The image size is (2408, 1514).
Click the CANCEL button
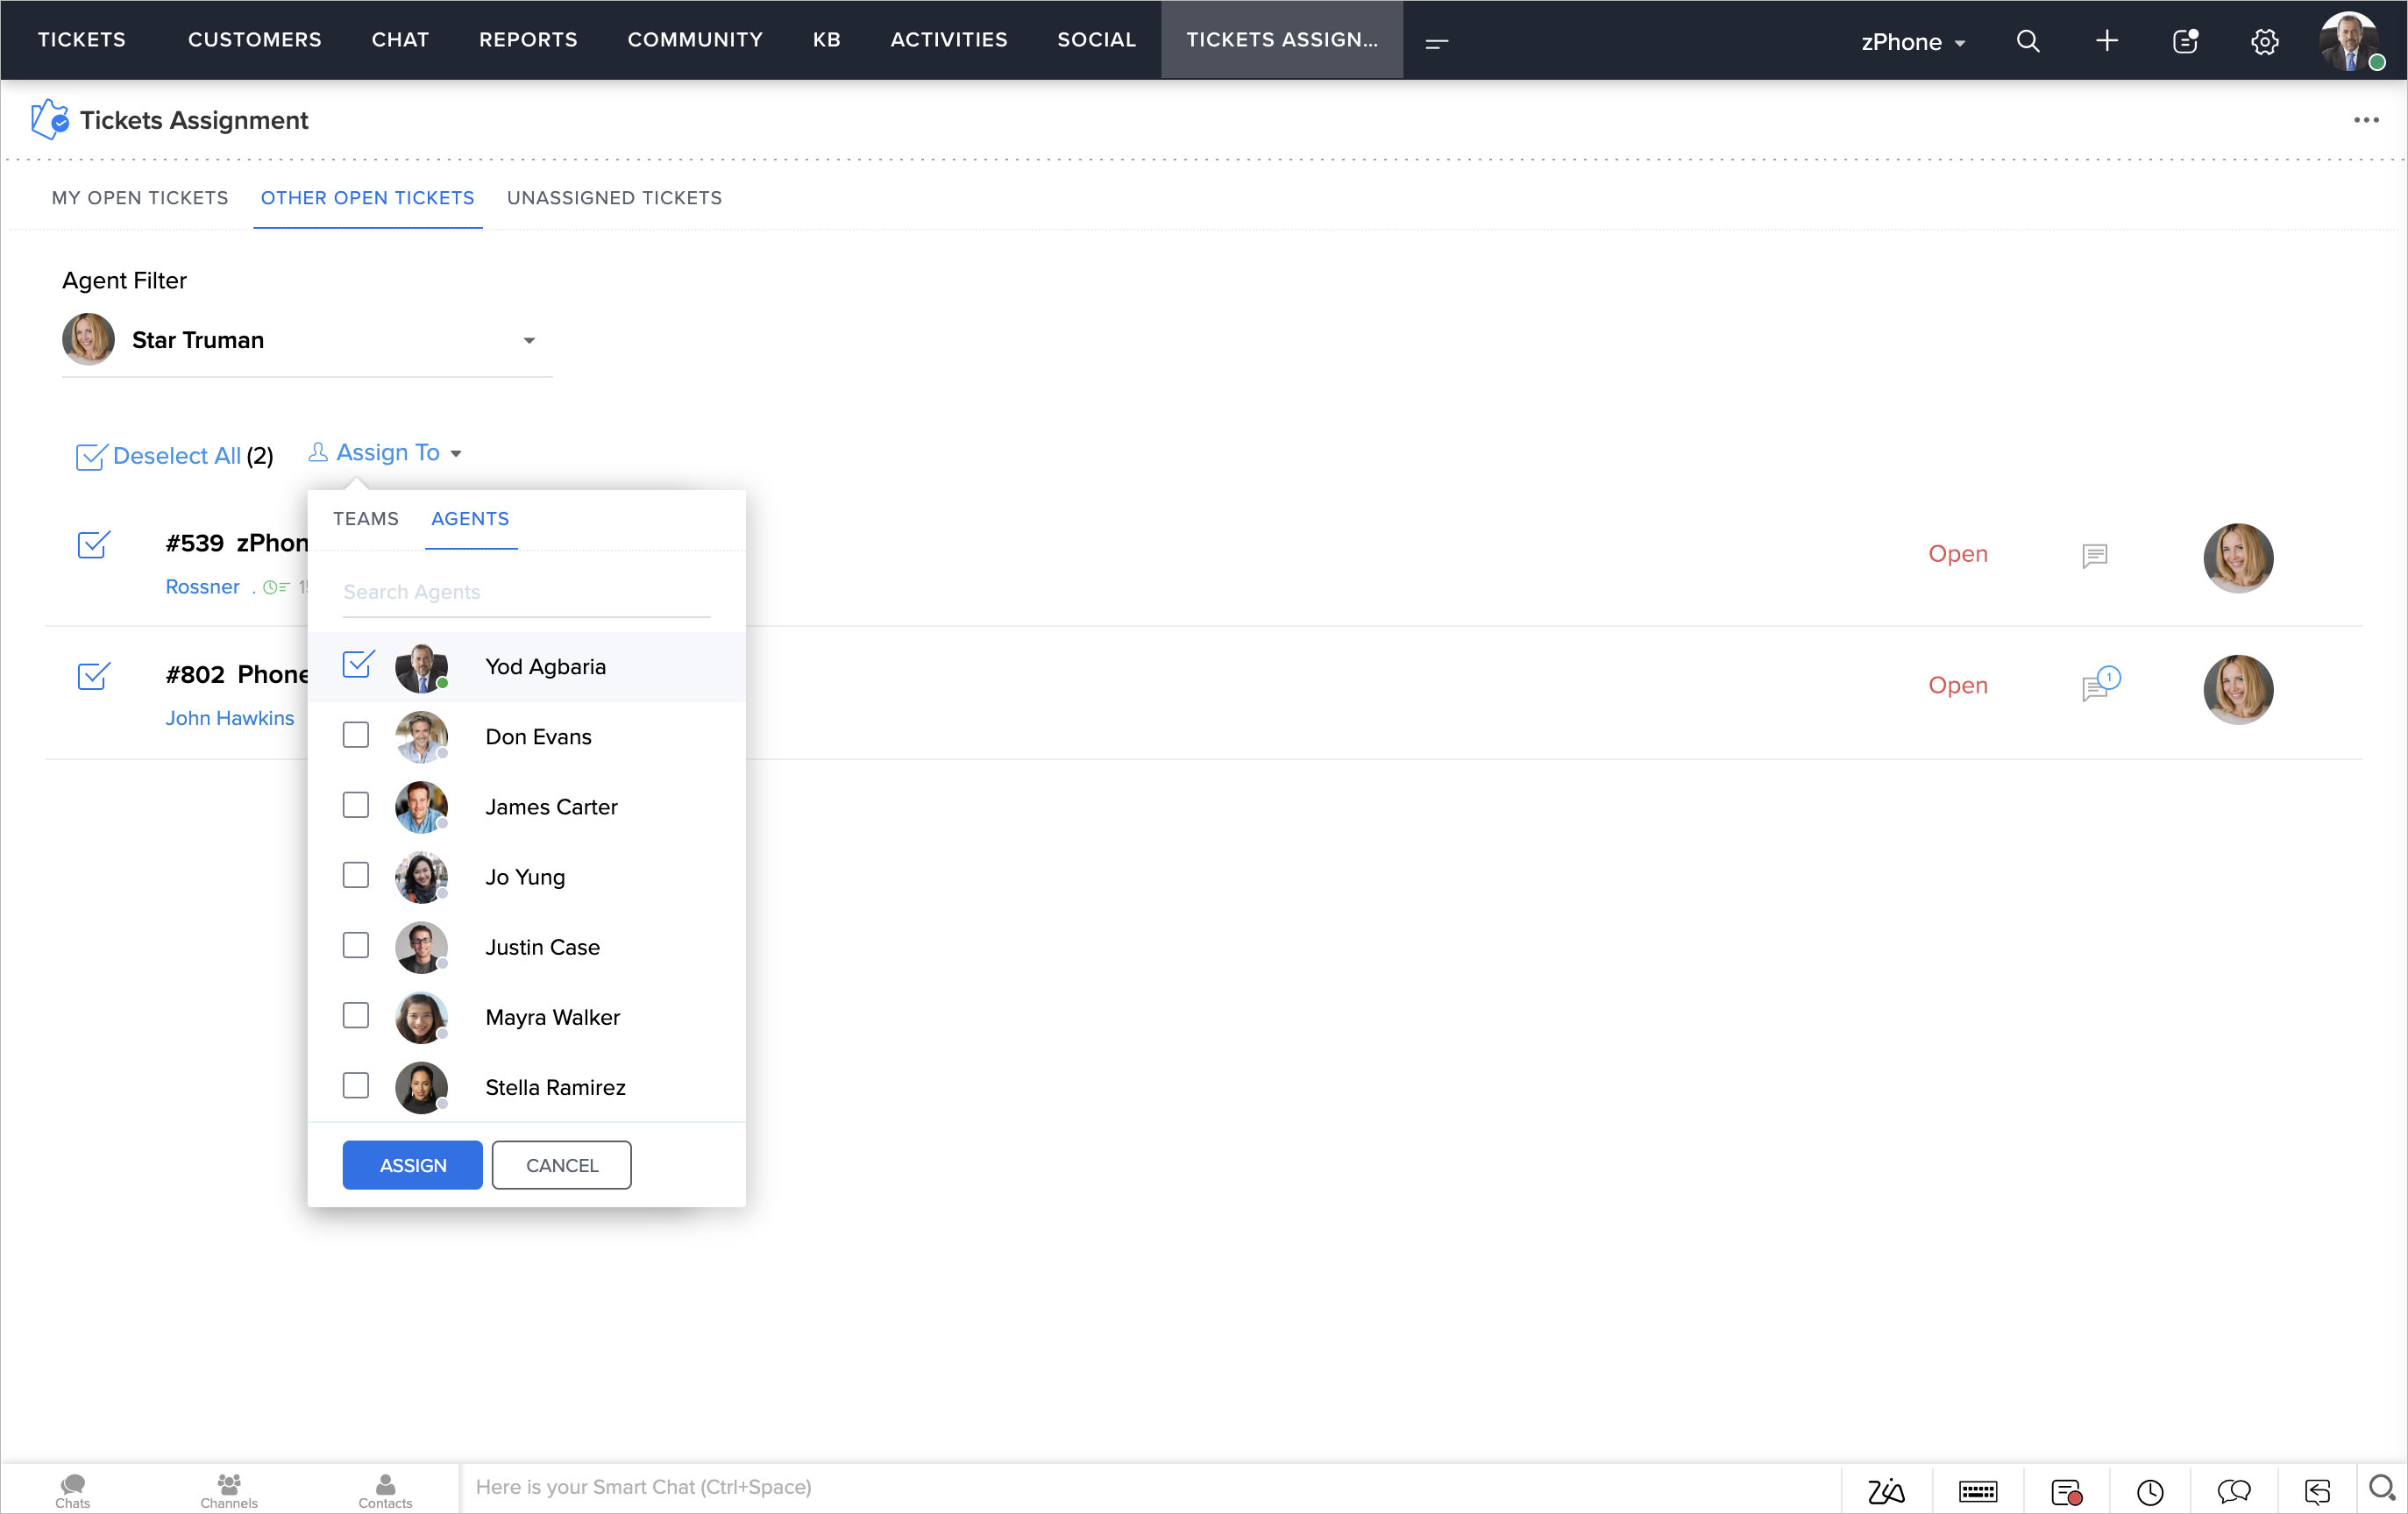(x=561, y=1165)
